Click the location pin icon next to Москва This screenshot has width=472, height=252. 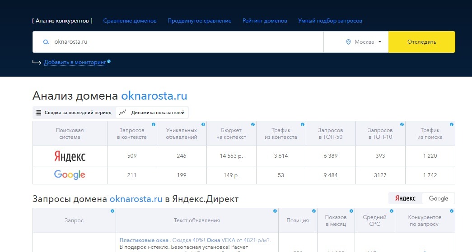click(x=348, y=42)
